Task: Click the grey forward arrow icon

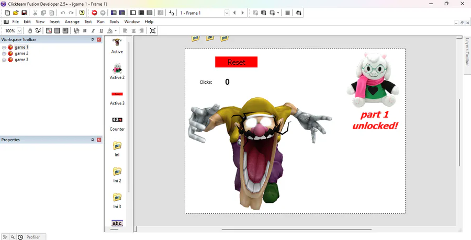Action: click(103, 13)
